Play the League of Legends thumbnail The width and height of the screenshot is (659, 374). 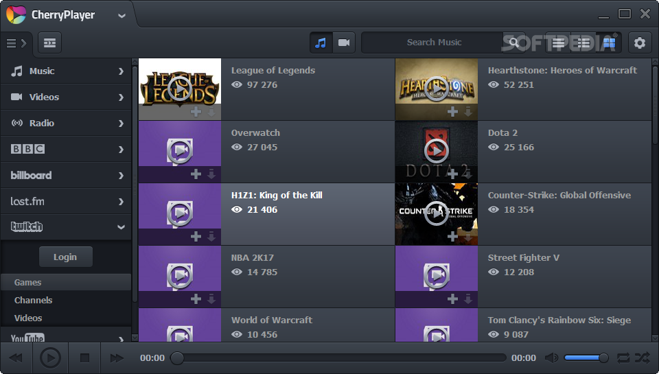coord(179,89)
